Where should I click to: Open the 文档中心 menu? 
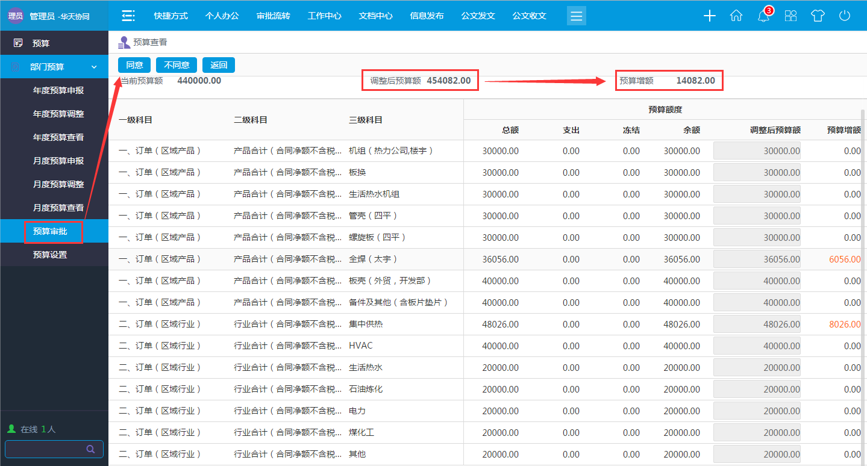point(375,16)
